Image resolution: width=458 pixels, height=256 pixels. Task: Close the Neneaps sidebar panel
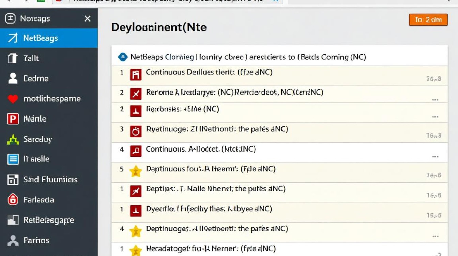point(88,19)
